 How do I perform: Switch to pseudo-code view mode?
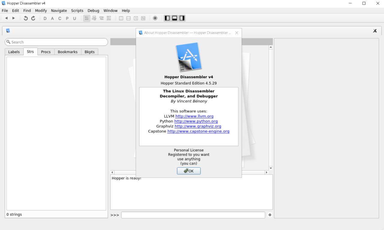pyautogui.click(x=101, y=18)
